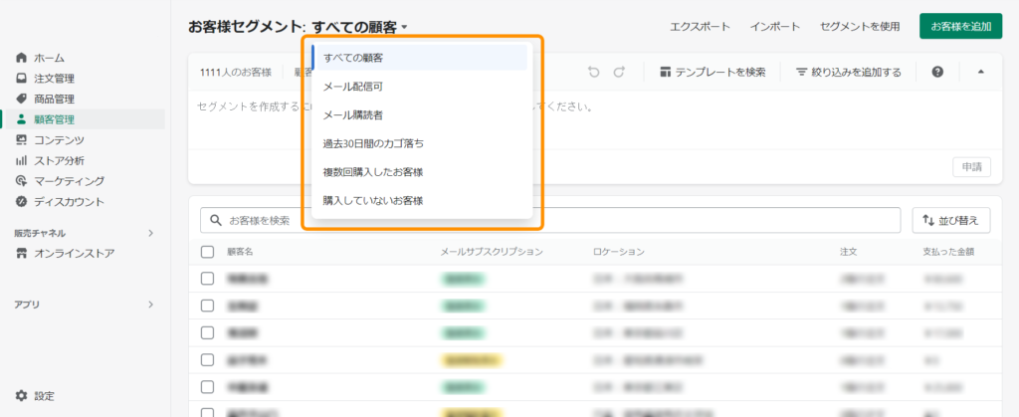Toggle the select-all customers checkbox
This screenshot has height=417, width=1019.
tap(207, 252)
